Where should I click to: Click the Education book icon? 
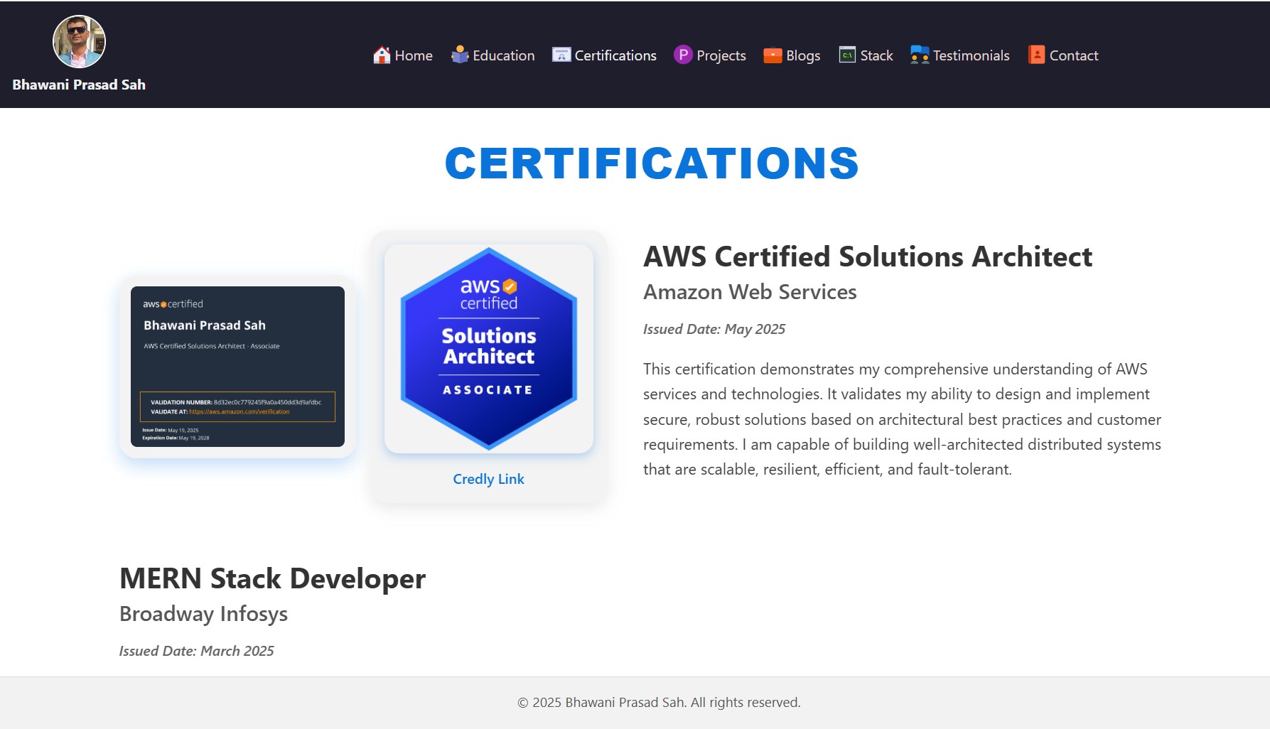click(459, 53)
